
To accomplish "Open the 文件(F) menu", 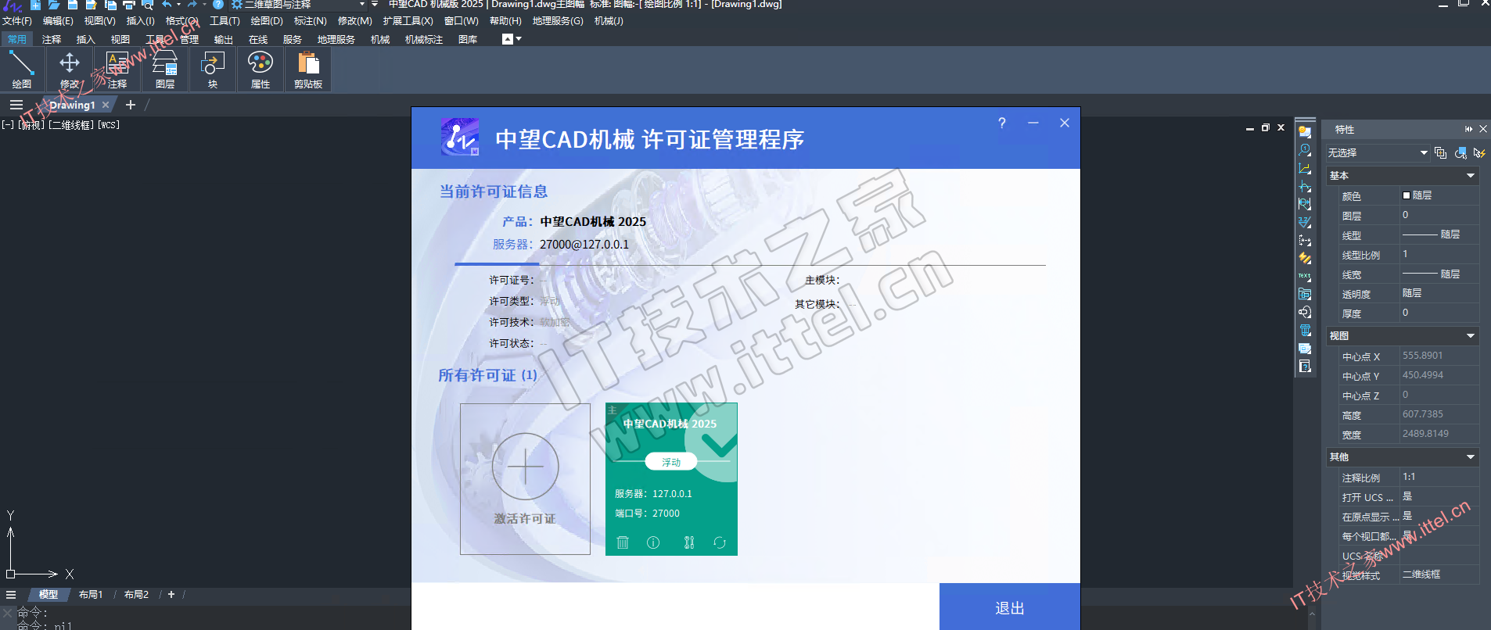I will tap(17, 21).
